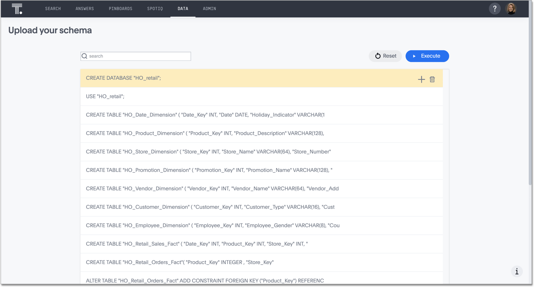Execute the uploaded schema

427,56
